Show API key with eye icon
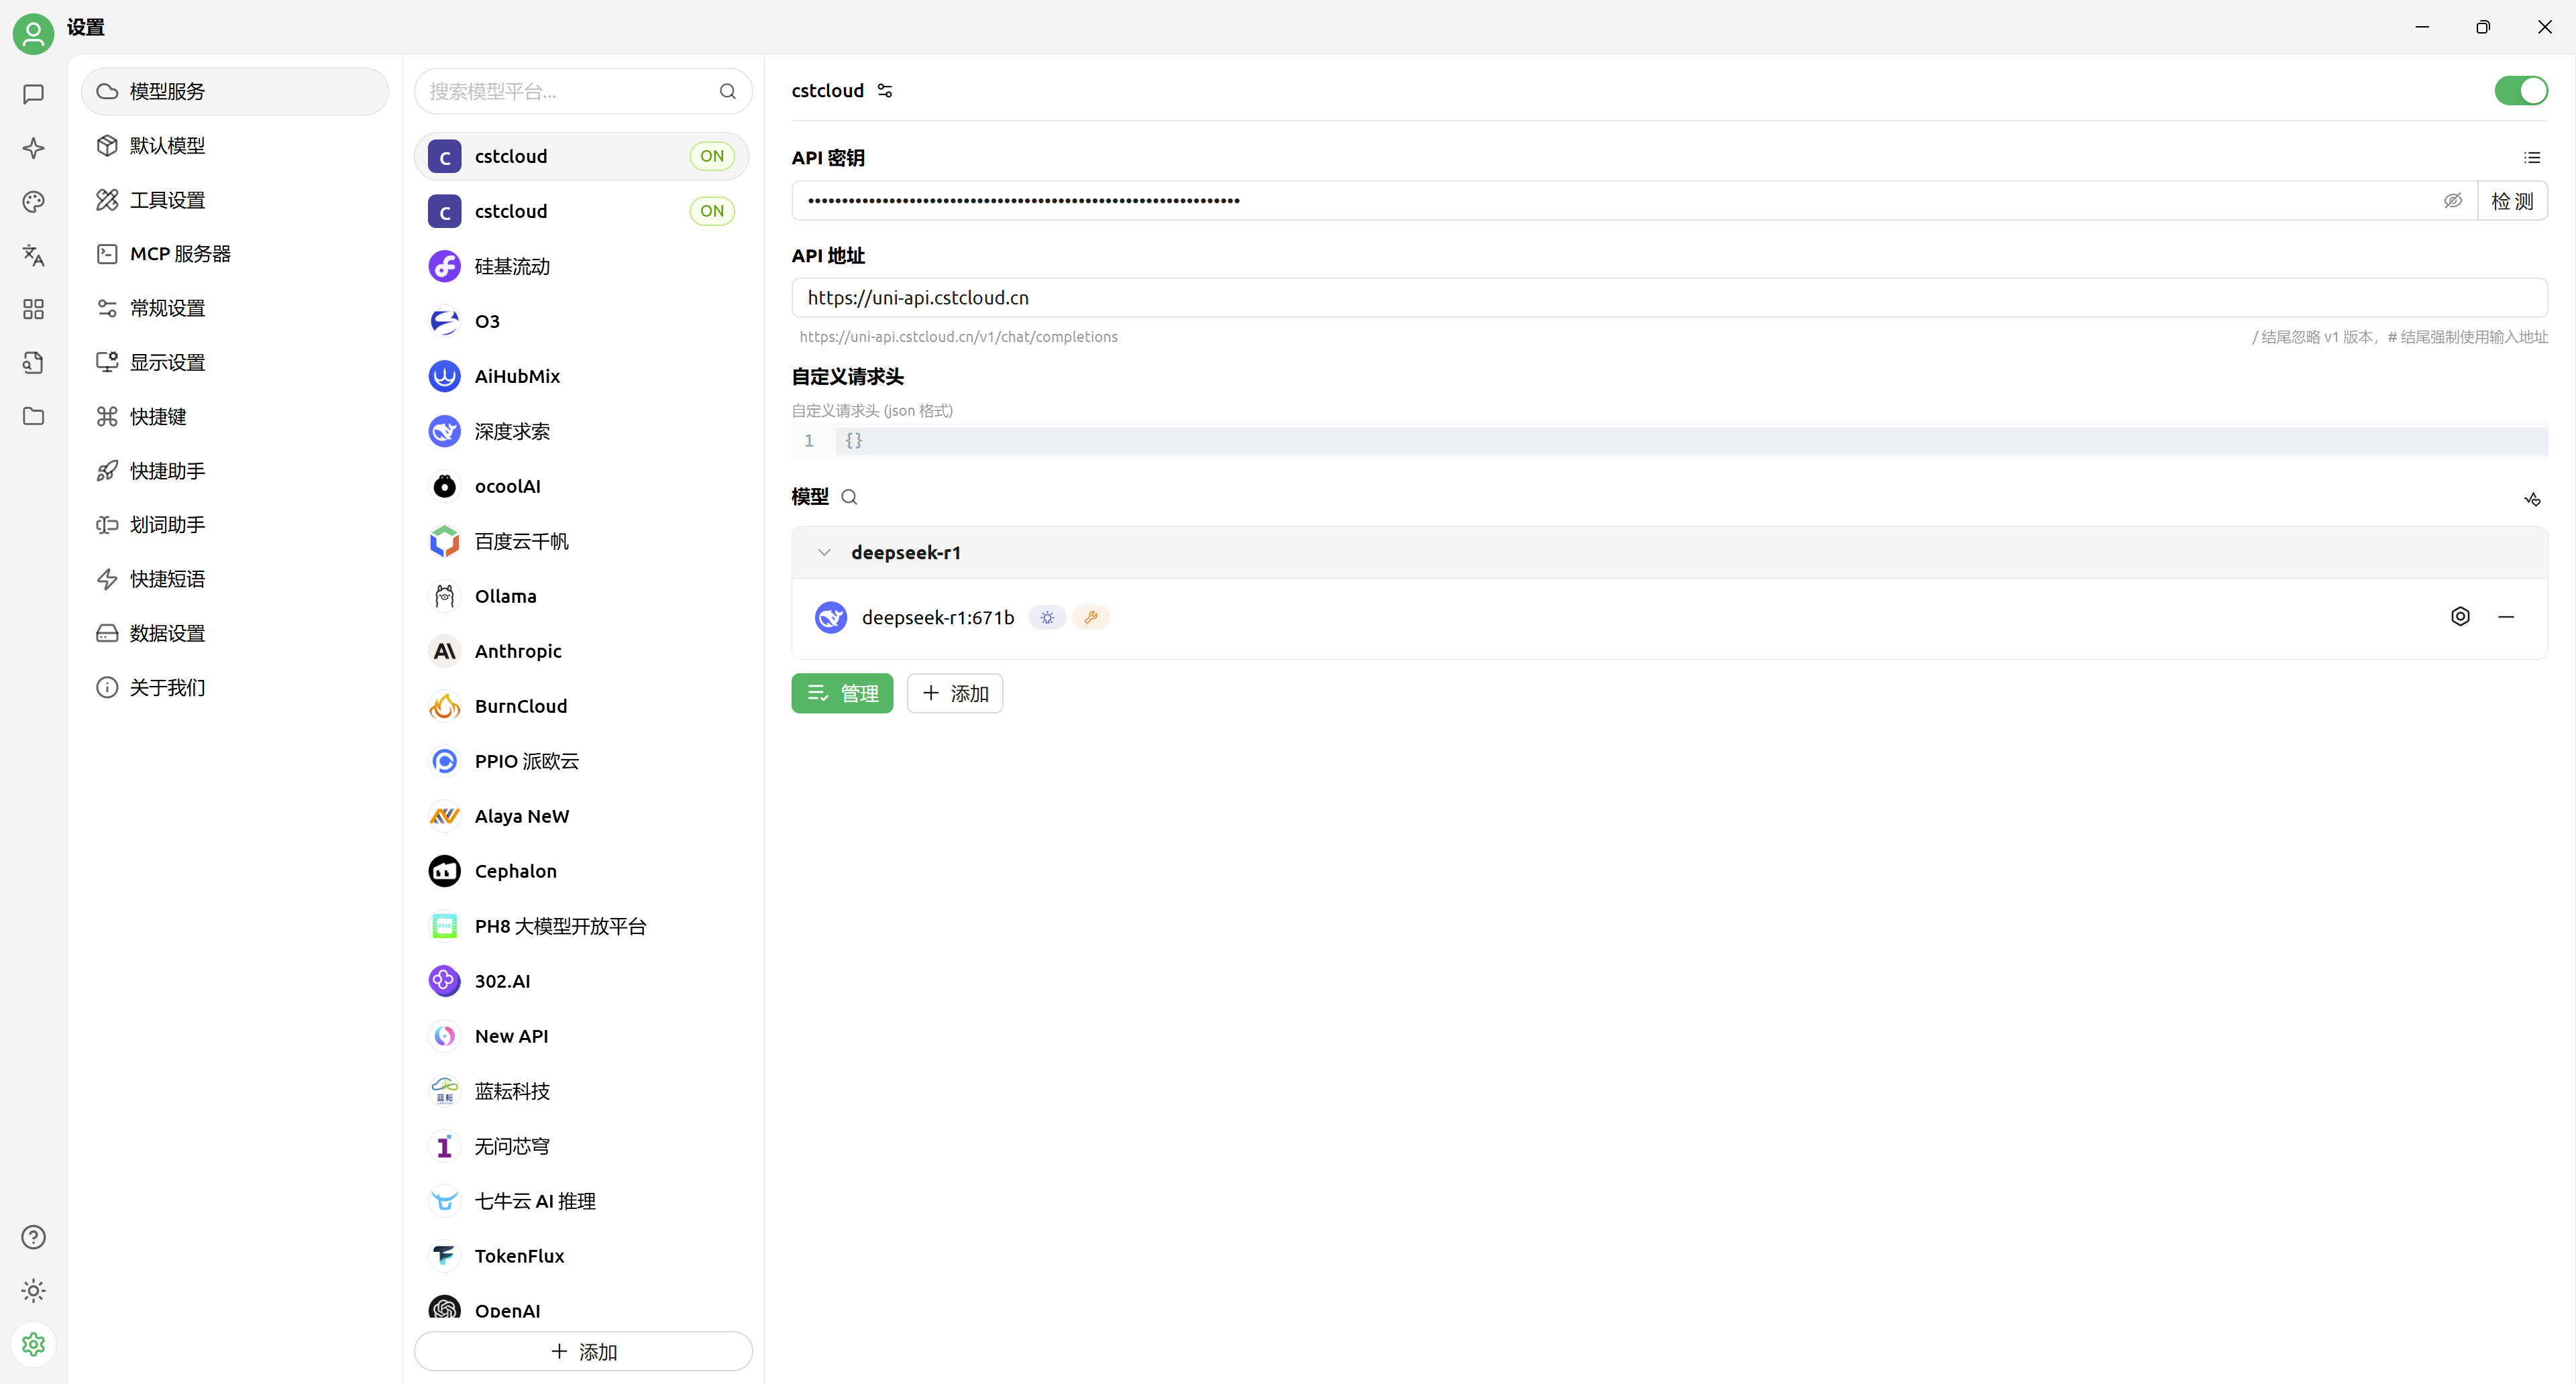This screenshot has width=2576, height=1384. pos(2452,201)
